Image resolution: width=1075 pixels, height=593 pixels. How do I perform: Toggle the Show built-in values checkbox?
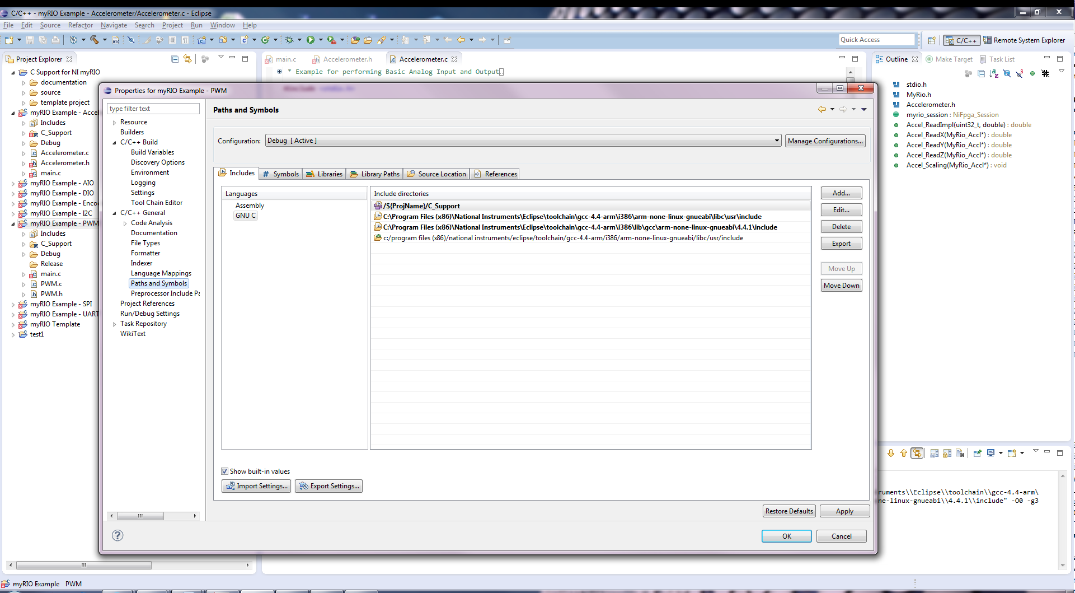coord(225,471)
